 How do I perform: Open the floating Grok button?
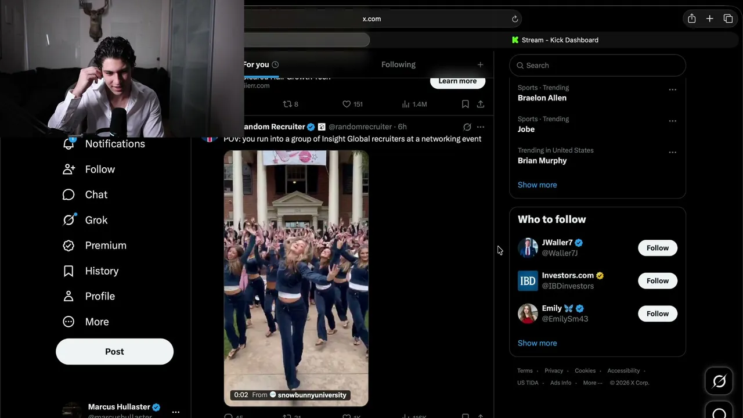click(719, 381)
